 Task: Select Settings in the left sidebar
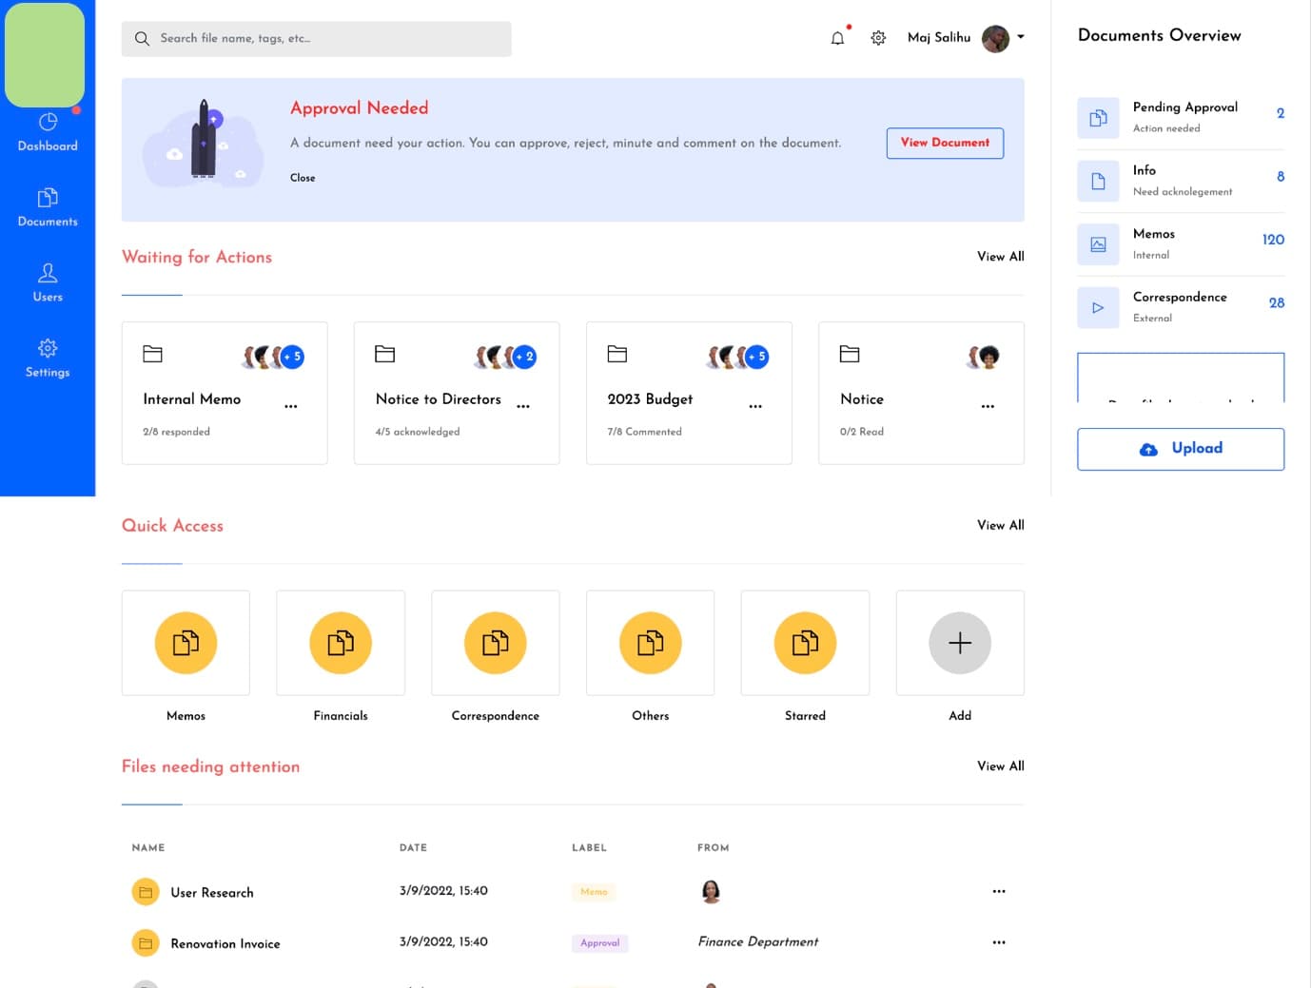pos(48,358)
